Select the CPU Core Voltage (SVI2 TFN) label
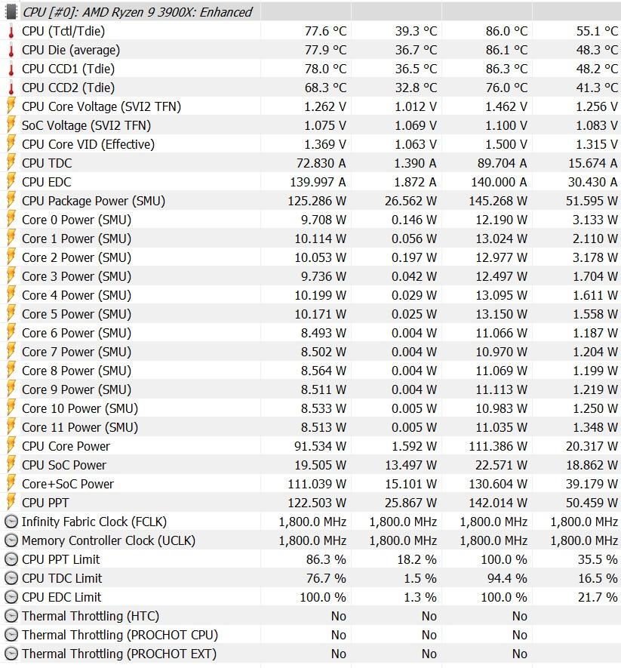This screenshot has height=668, width=621. (101, 106)
